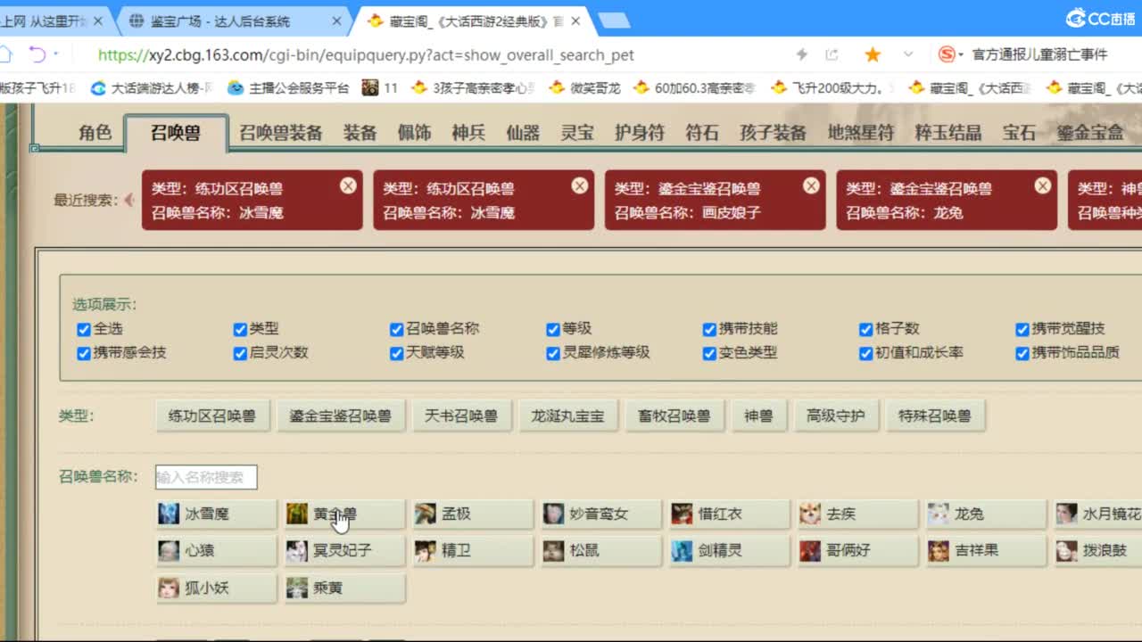Image resolution: width=1142 pixels, height=642 pixels.
Task: Switch to the 角色 tab
Action: point(95,133)
